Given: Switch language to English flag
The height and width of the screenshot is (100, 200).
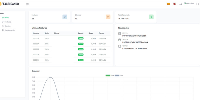Looking at the screenshot, I should 174,4.
